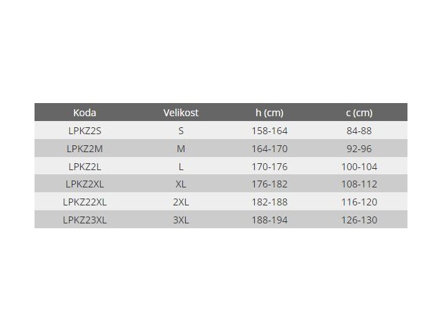Select code LPKZ2L in the table
The image size is (442, 332).
[84, 166]
